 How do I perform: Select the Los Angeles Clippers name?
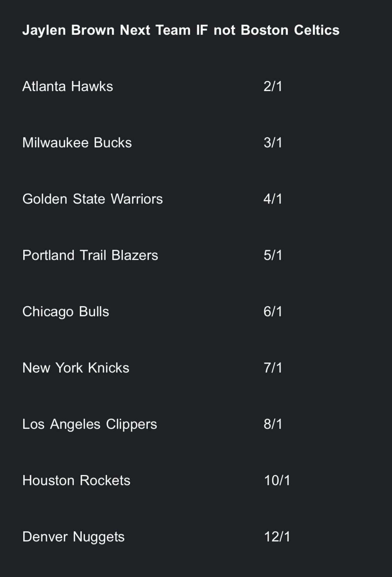(x=89, y=424)
